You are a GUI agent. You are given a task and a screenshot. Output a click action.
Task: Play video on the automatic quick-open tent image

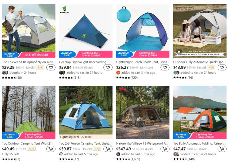179,52
